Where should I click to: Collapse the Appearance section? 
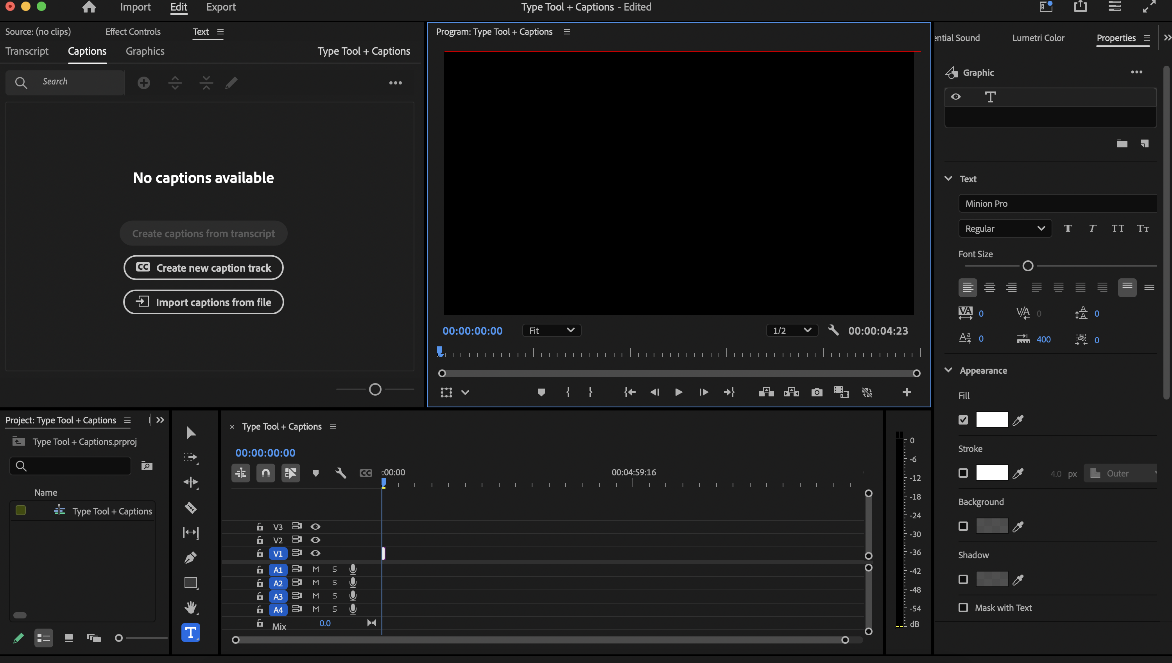click(948, 370)
